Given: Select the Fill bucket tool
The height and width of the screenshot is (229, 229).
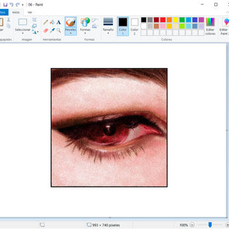Looking at the screenshot, I should (x=52, y=22).
